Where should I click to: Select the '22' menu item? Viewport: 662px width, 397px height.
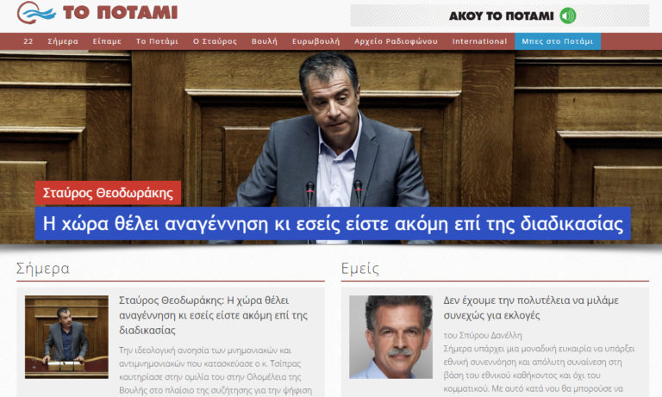coord(28,41)
